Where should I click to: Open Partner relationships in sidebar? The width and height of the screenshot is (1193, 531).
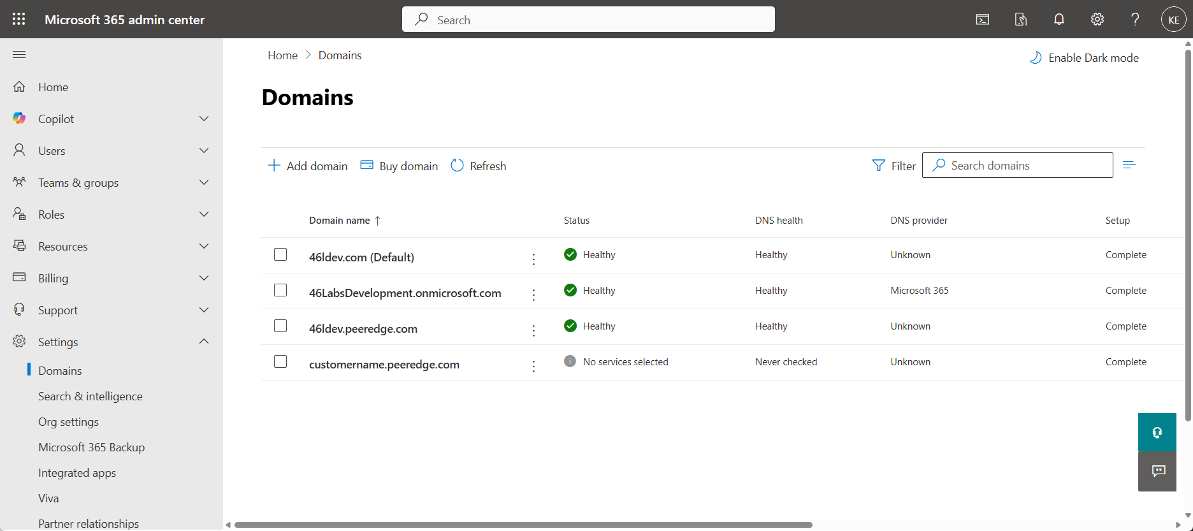[x=89, y=523]
